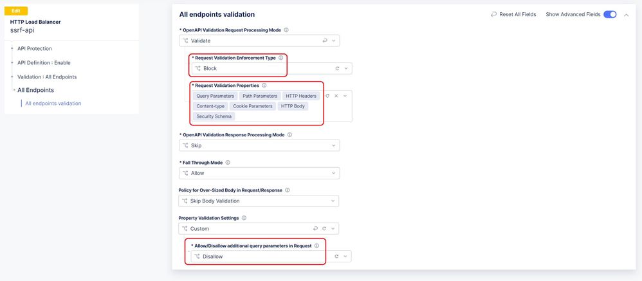Viewport: 642px width, 281px height.
Task: Open the Fall Through Mode dropdown
Action: click(259, 173)
